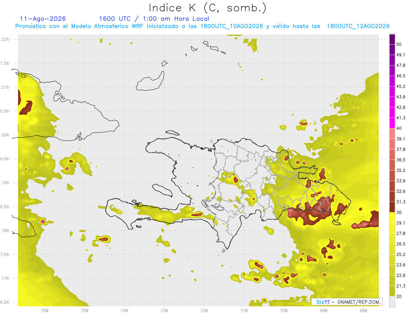Pick the olive swatch just above 20
Viewport: 408px width, 315px height.
(x=392, y=291)
